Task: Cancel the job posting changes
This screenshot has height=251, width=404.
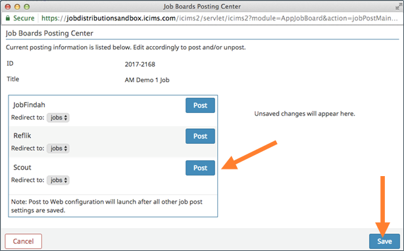Action: pyautogui.click(x=24, y=241)
